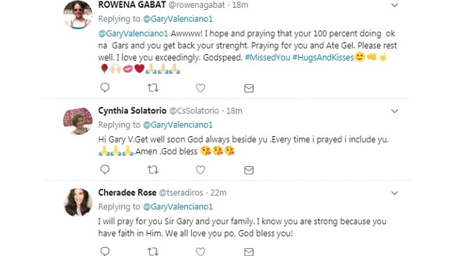The width and height of the screenshot is (459, 256).
Task: Like Rowena Gabat's tweet
Action: point(200,88)
